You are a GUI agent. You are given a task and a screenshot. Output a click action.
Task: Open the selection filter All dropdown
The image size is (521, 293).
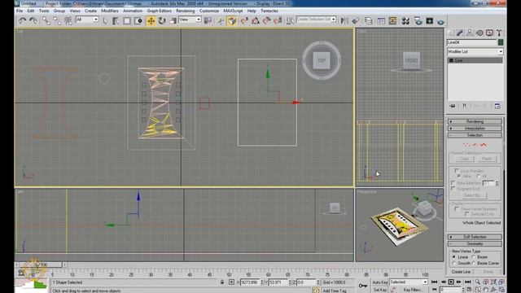tap(87, 20)
